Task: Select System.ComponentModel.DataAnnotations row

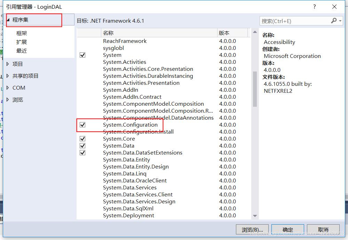Action: 164,118
